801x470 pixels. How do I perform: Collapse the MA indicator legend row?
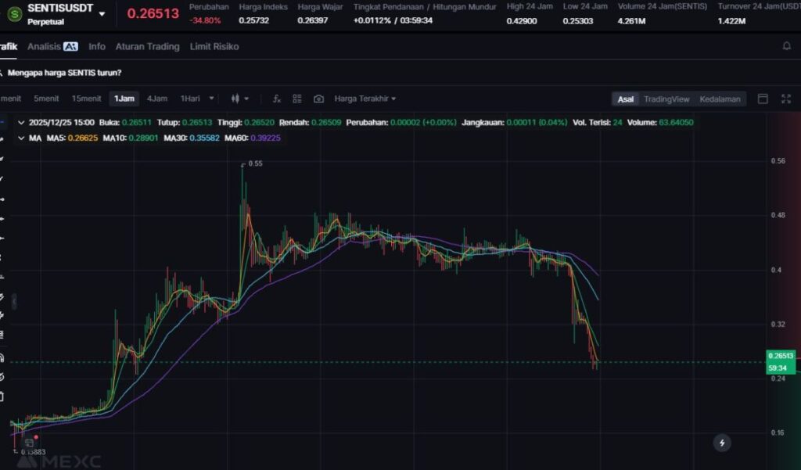pyautogui.click(x=20, y=138)
